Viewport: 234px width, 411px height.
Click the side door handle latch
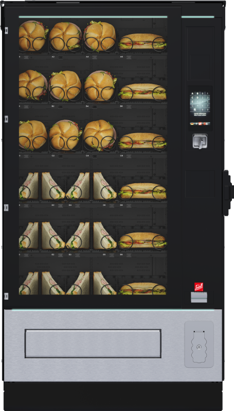click(x=228, y=193)
